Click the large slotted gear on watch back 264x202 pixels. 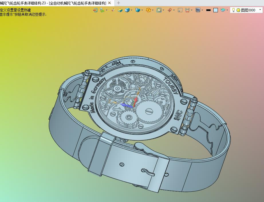point(149,111)
